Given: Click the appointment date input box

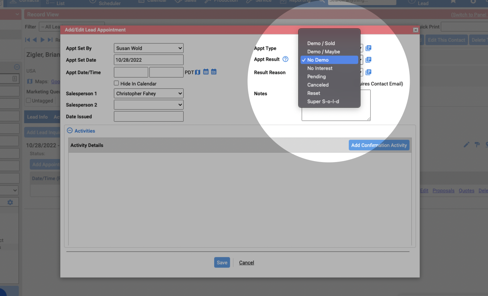Looking at the screenshot, I should tap(131, 72).
